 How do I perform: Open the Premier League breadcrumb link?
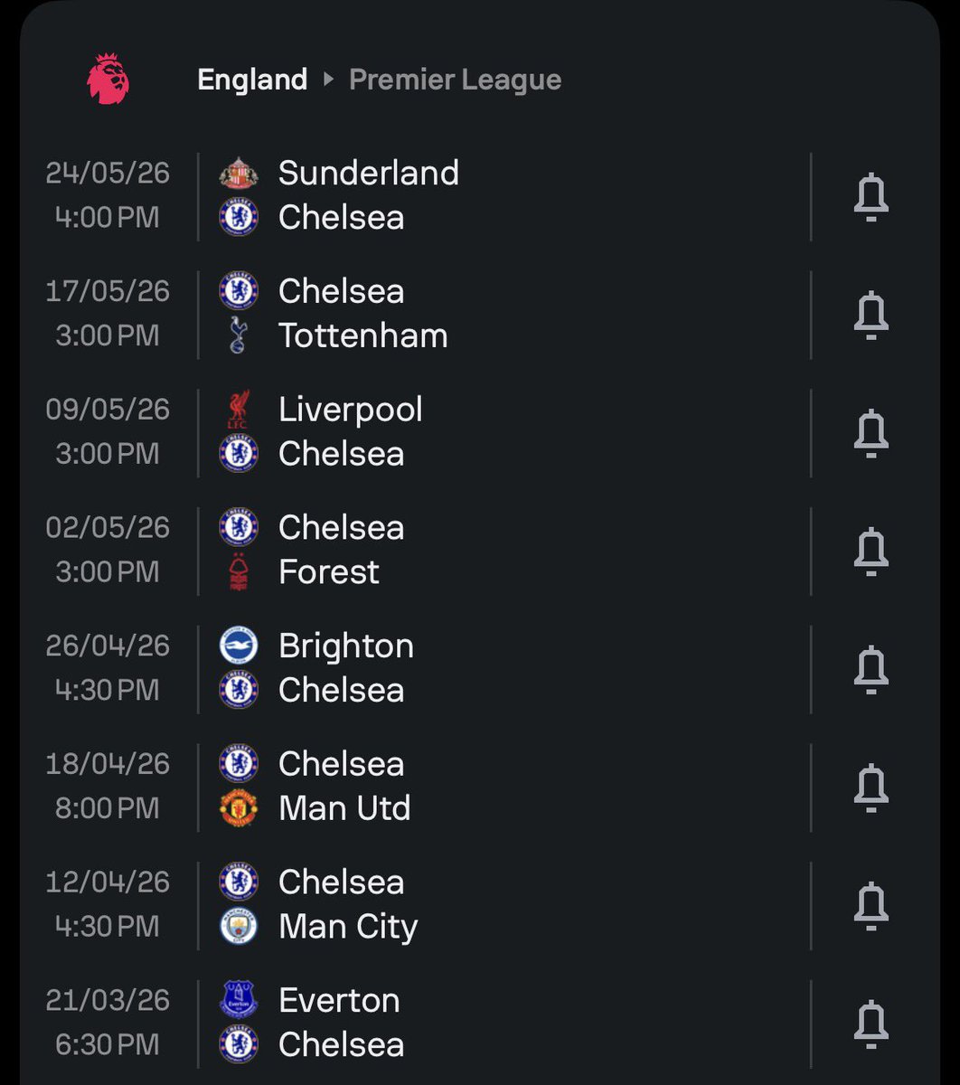[x=456, y=80]
